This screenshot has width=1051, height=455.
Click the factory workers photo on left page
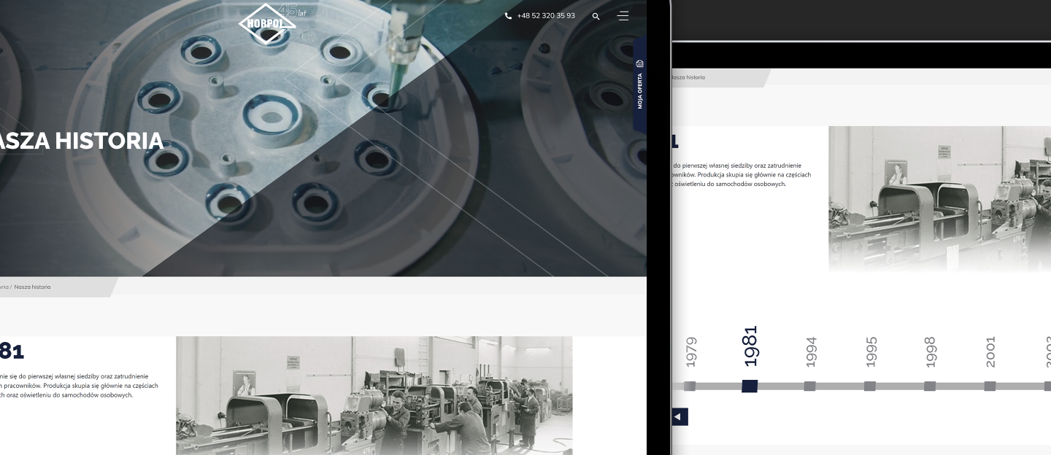click(374, 395)
